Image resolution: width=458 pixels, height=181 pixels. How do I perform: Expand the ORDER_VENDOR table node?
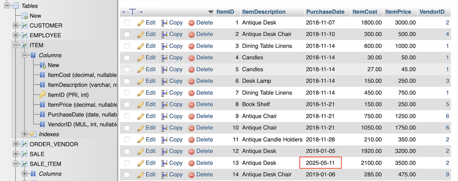pyautogui.click(x=15, y=144)
